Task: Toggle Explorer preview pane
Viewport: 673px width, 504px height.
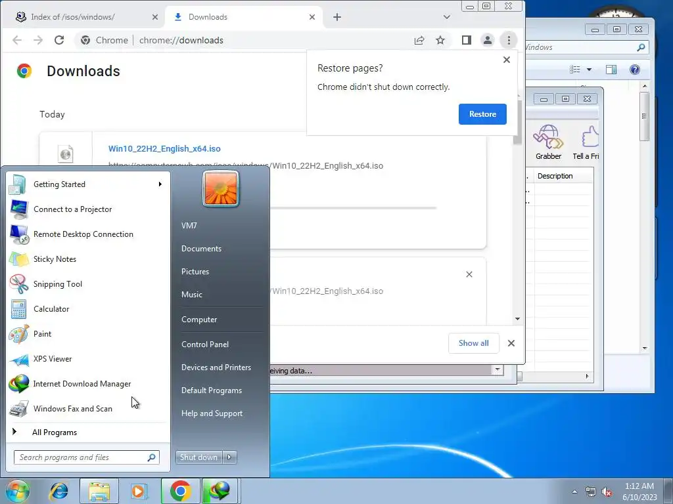Action: tap(611, 70)
